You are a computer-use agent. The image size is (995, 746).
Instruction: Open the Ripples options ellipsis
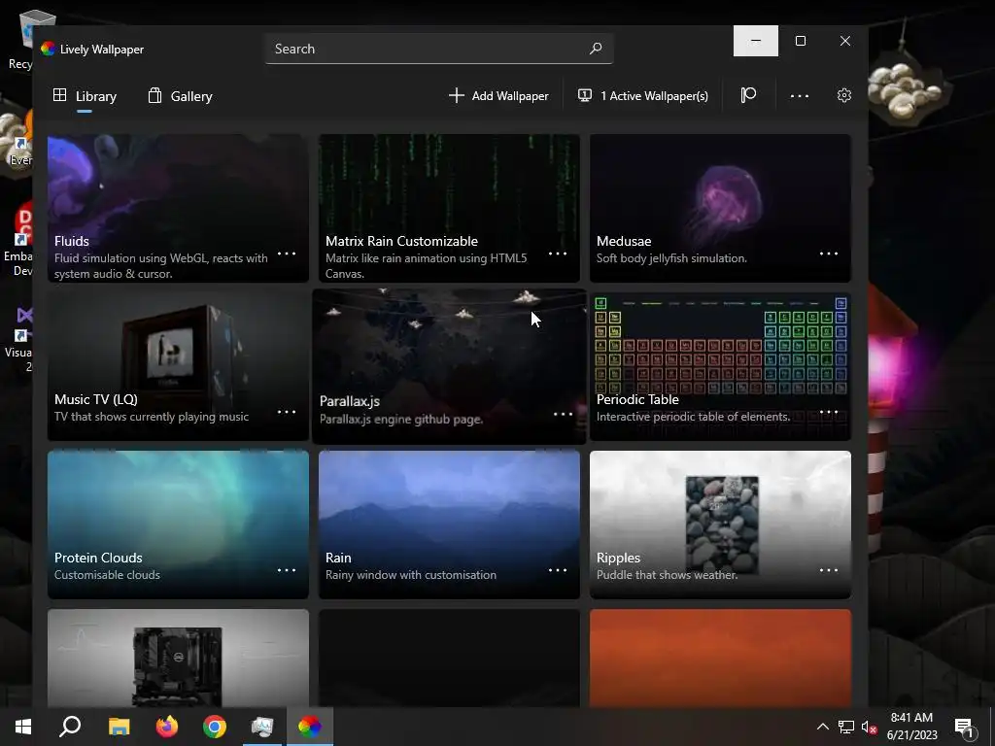(x=828, y=569)
